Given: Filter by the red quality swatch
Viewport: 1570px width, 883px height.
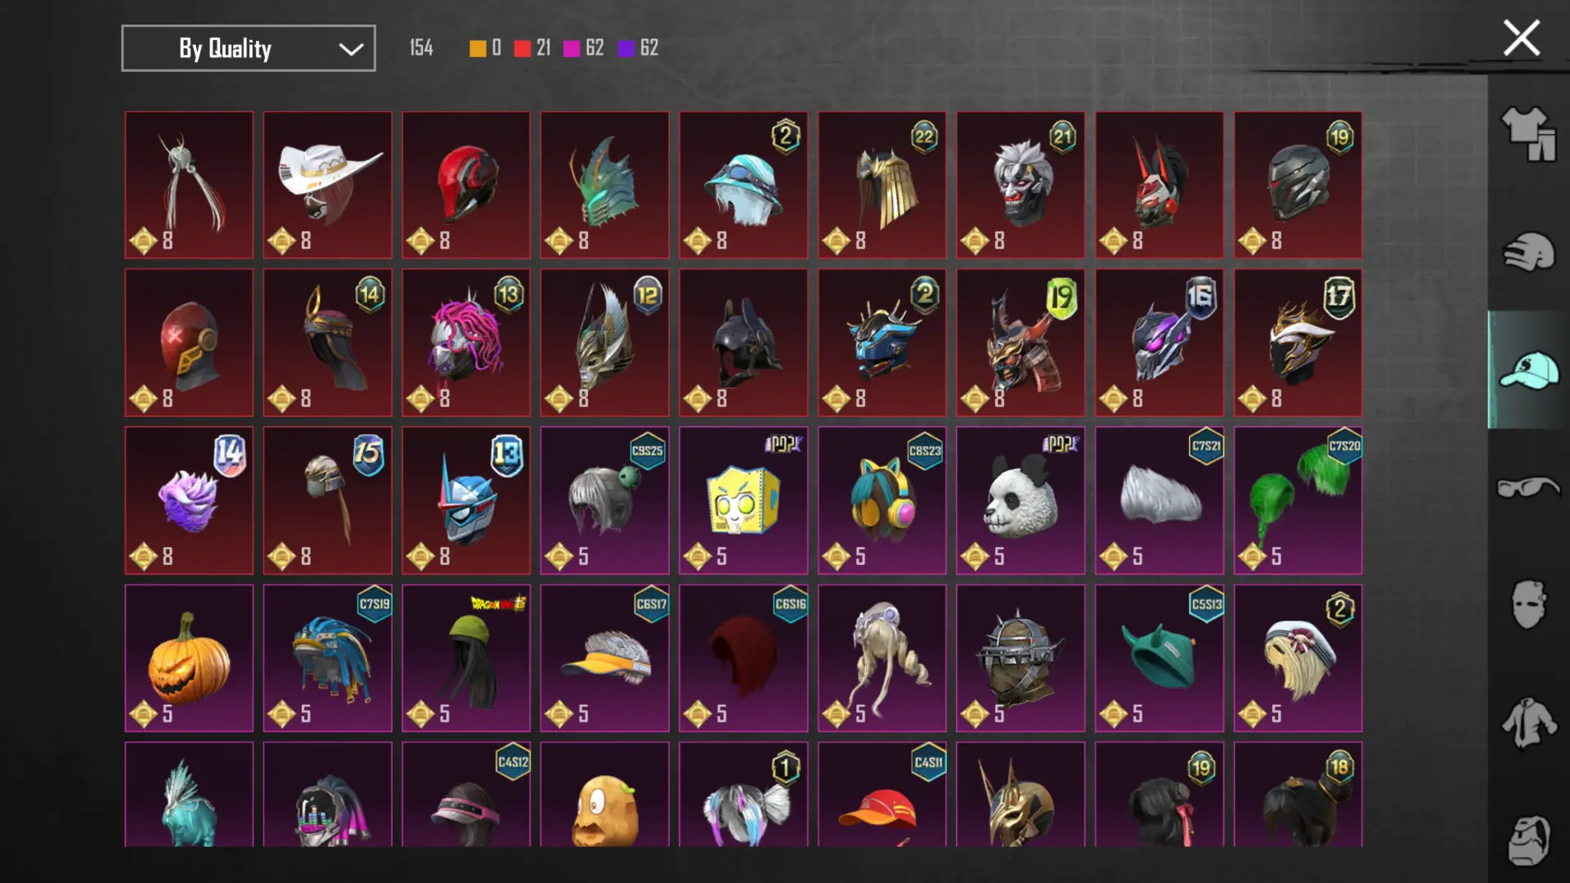Looking at the screenshot, I should pyautogui.click(x=523, y=49).
